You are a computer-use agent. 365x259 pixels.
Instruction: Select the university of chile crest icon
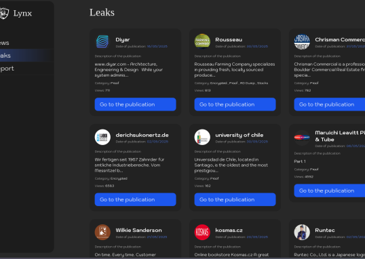coord(202,137)
